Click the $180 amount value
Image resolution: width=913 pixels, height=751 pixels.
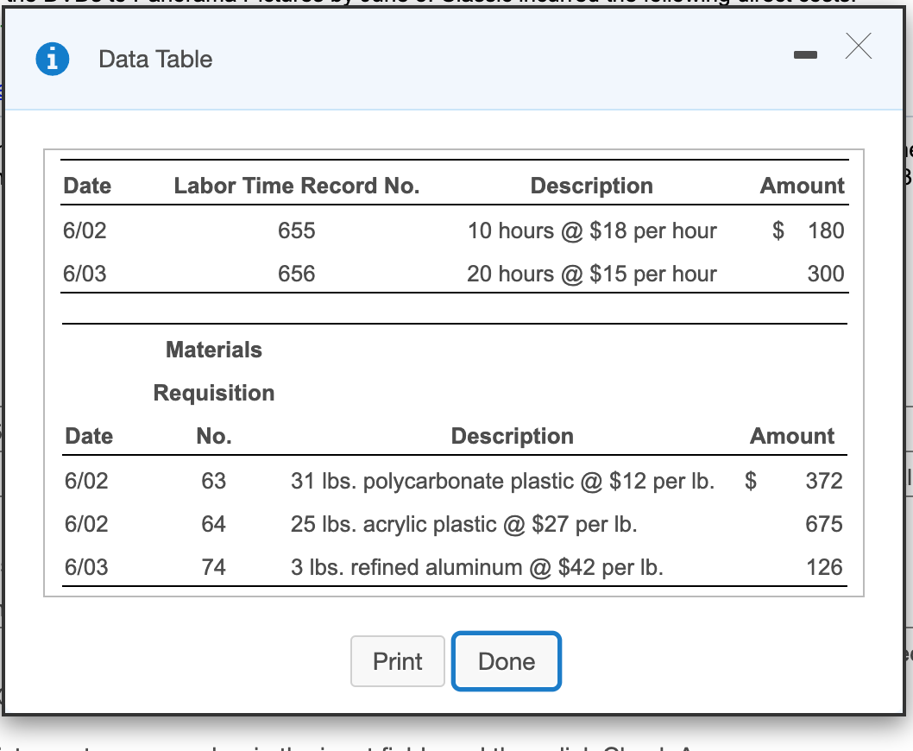[826, 230]
